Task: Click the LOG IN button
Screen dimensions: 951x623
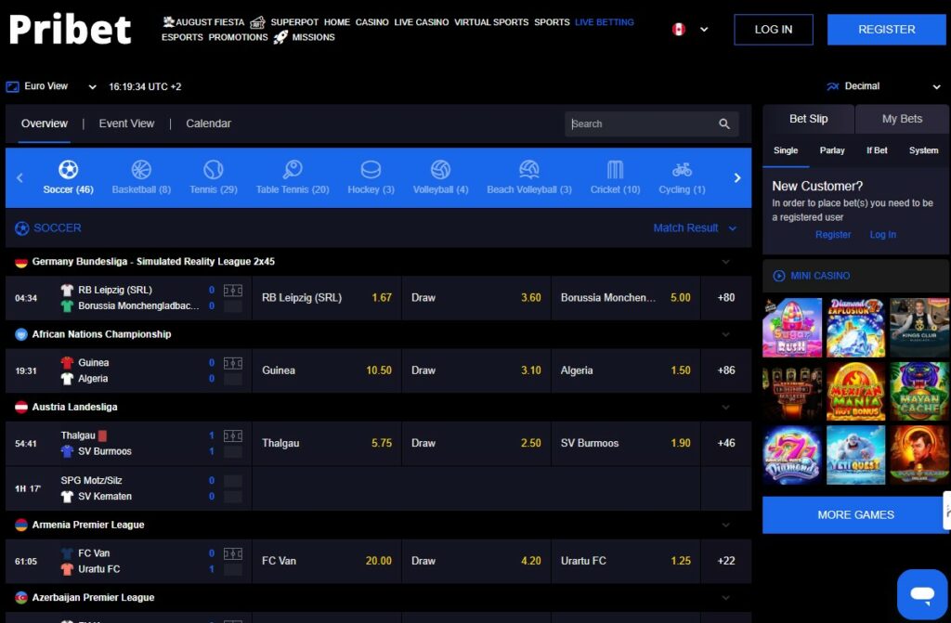Action: (774, 30)
